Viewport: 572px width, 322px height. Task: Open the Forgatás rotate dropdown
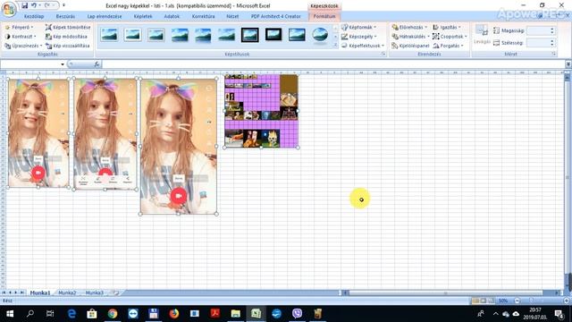pos(449,46)
